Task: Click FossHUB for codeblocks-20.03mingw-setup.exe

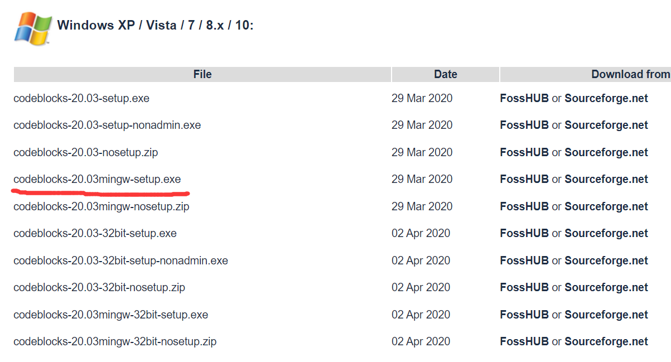Action: click(524, 179)
